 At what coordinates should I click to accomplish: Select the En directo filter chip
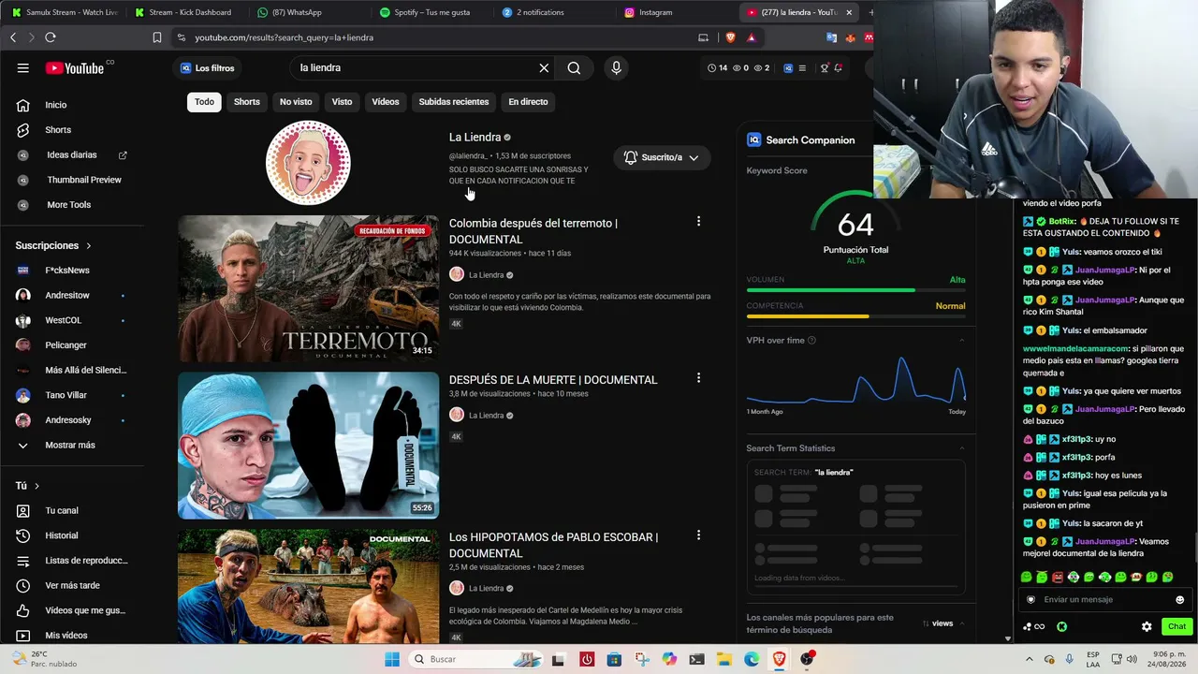pyautogui.click(x=528, y=102)
